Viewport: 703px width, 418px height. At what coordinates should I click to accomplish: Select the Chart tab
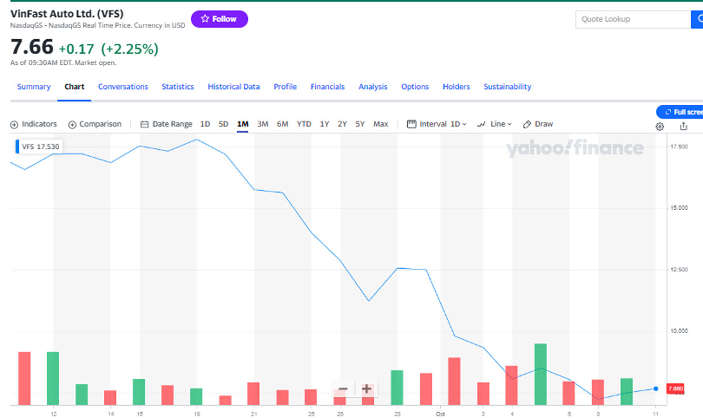click(74, 87)
